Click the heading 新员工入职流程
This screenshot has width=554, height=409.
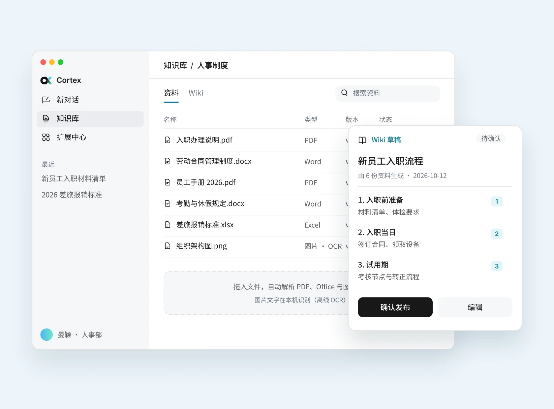pyautogui.click(x=390, y=161)
